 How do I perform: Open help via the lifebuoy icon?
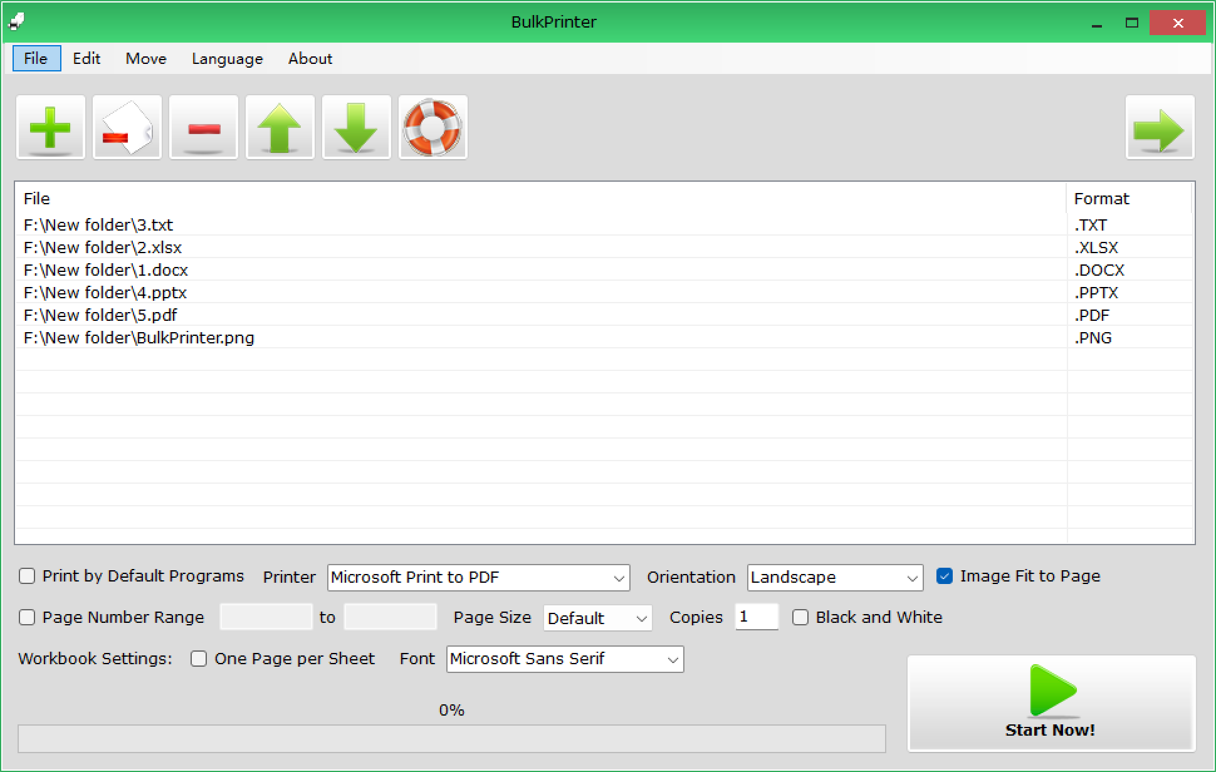433,127
